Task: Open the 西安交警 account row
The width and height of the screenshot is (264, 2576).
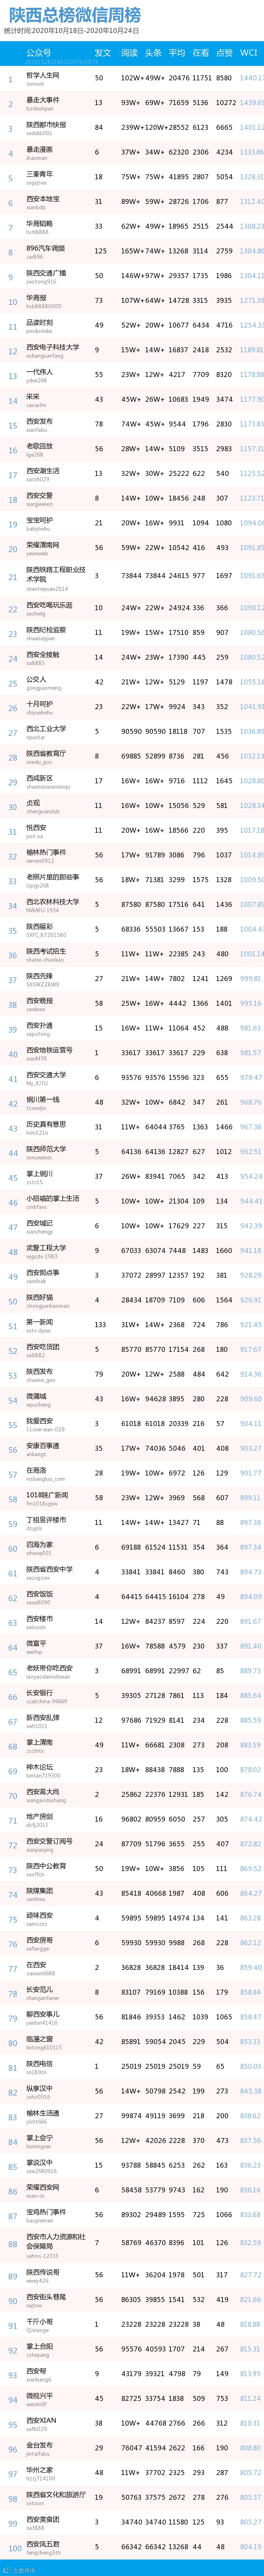Action: click(132, 498)
